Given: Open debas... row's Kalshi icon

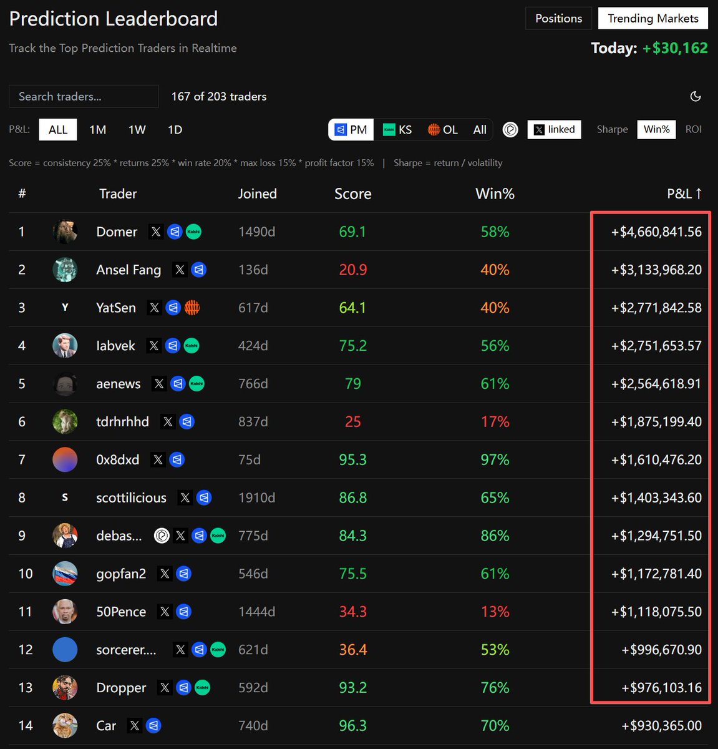Looking at the screenshot, I should point(218,536).
